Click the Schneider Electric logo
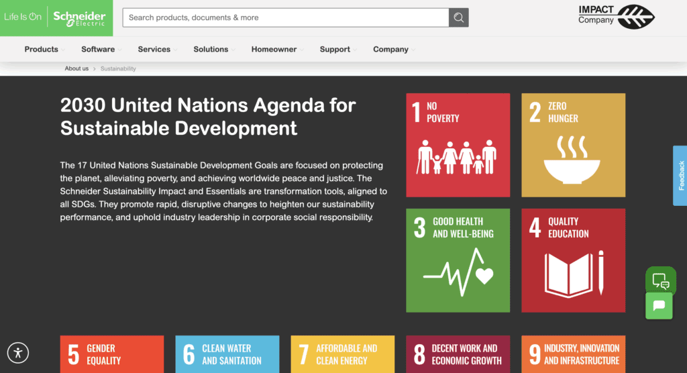Viewport: 687px width, 373px height. pyautogui.click(x=79, y=18)
